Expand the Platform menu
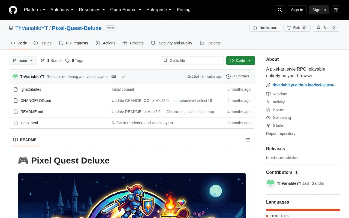The width and height of the screenshot is (349, 218). tap(35, 10)
